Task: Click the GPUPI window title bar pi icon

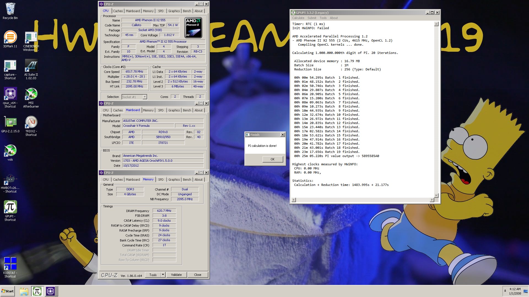Action: pos(293,13)
